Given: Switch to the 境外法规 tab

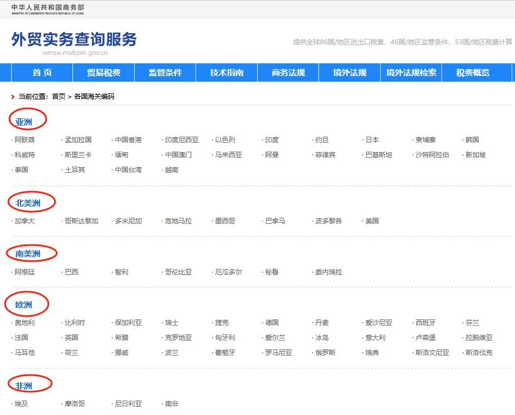Looking at the screenshot, I should pyautogui.click(x=350, y=72).
